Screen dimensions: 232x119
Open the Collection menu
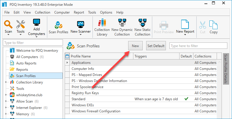[x=42, y=12]
